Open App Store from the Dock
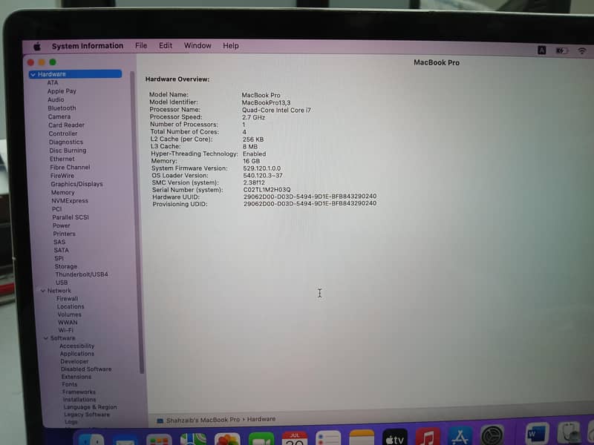 coord(460,436)
